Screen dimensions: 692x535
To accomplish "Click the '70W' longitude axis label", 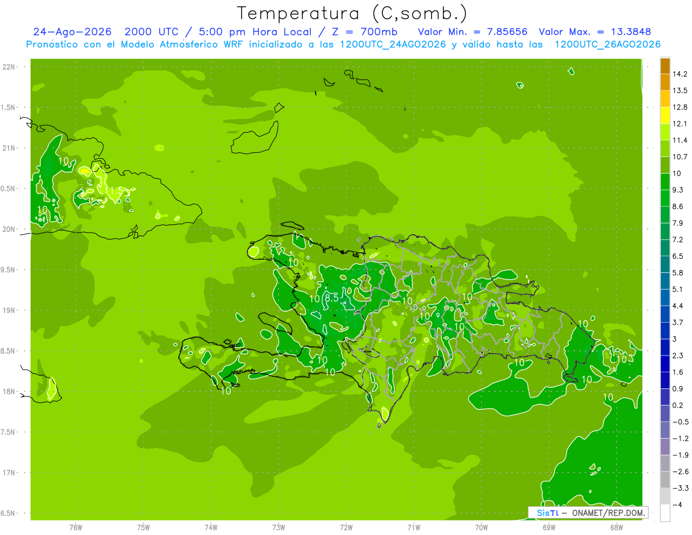I will (x=482, y=527).
